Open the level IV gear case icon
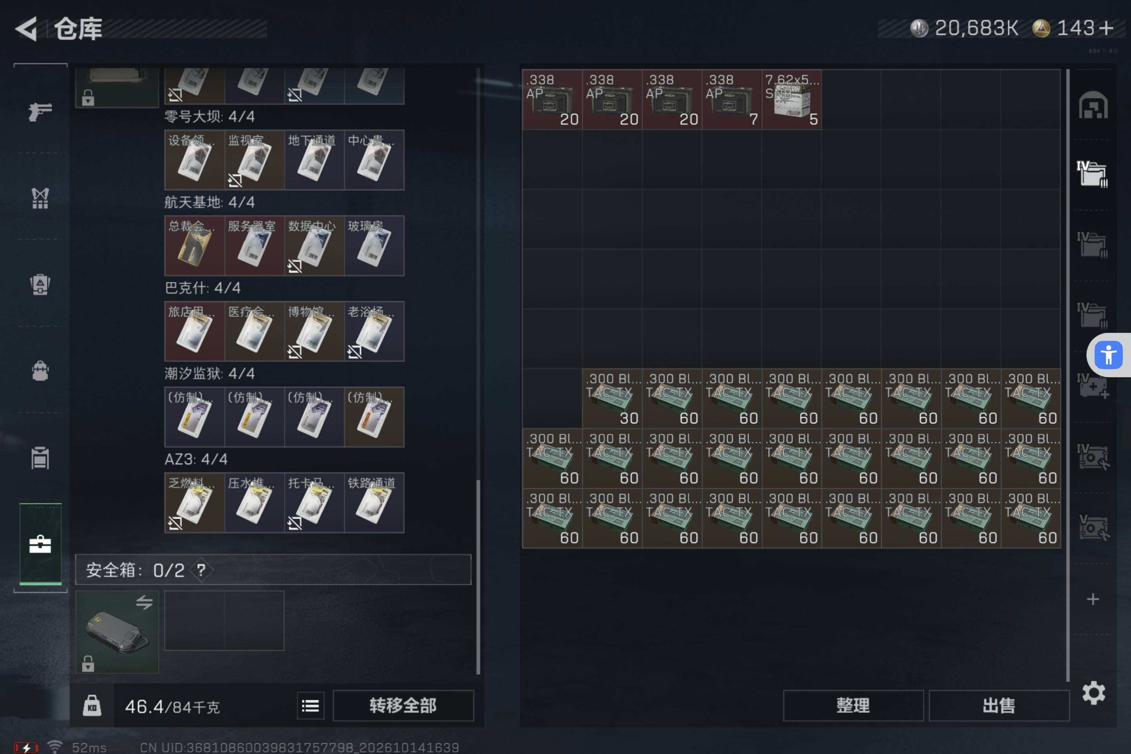The image size is (1131, 754). [1093, 456]
